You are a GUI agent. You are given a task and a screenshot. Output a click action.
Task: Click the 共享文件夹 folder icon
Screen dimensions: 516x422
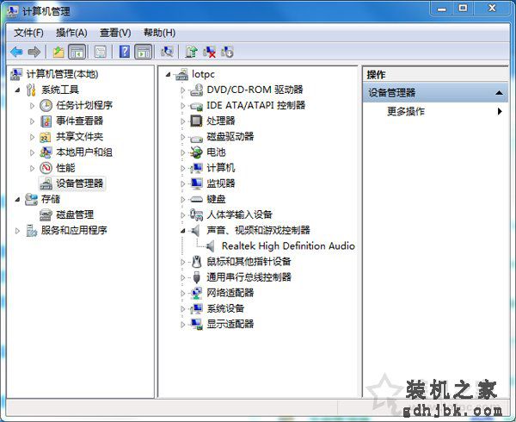[x=46, y=137]
